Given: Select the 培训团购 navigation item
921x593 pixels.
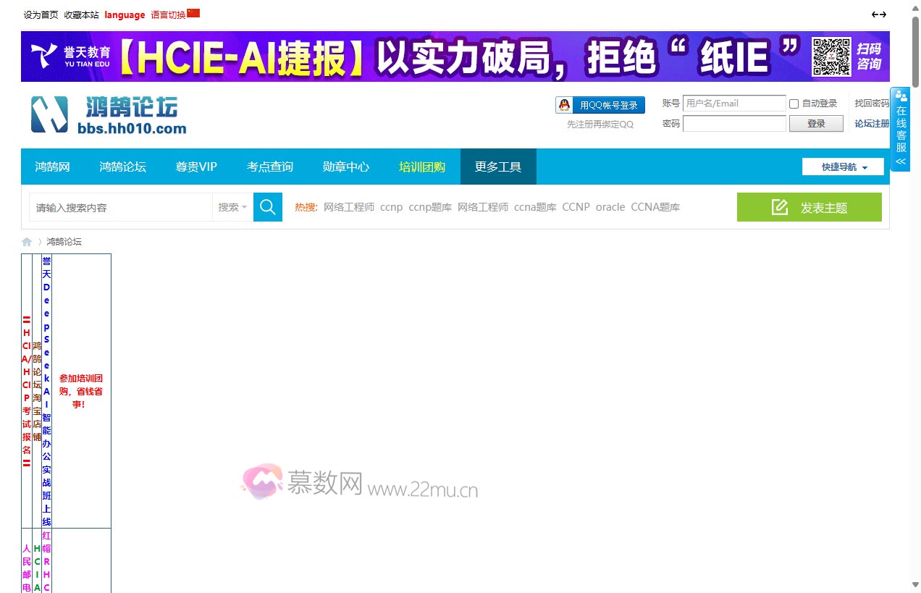Looking at the screenshot, I should pyautogui.click(x=422, y=167).
